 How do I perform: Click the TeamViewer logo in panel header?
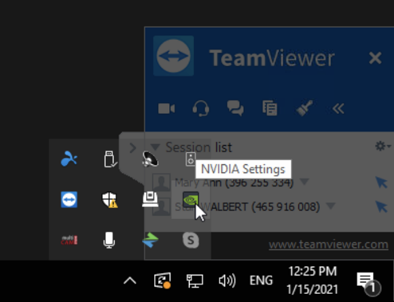click(x=173, y=56)
